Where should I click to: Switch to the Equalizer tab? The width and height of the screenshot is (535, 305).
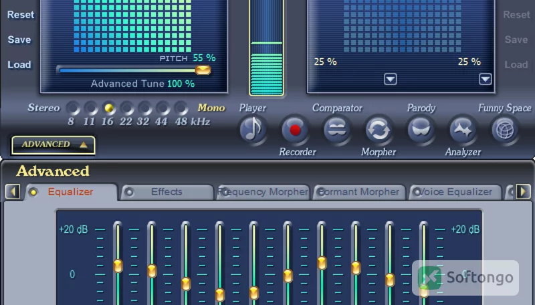[71, 192]
